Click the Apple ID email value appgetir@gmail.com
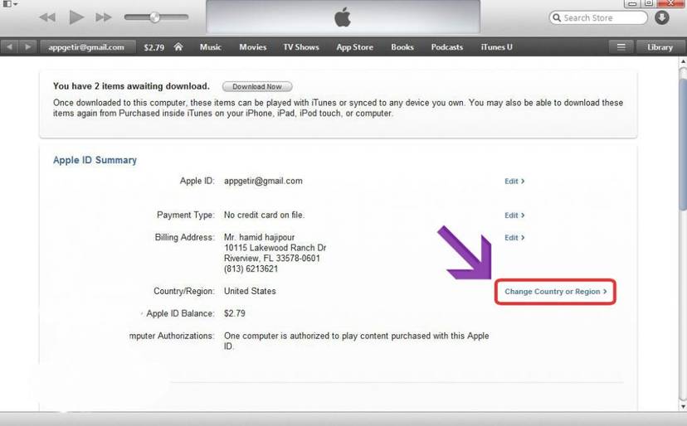687x426 pixels. pyautogui.click(x=263, y=181)
